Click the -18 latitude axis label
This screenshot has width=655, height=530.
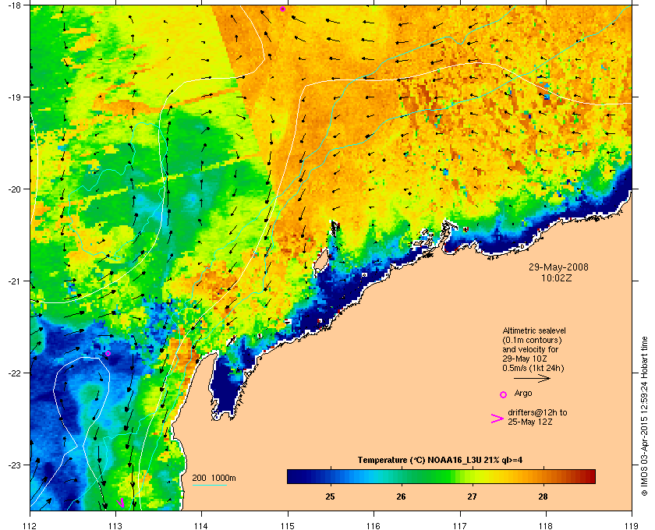(x=14, y=5)
